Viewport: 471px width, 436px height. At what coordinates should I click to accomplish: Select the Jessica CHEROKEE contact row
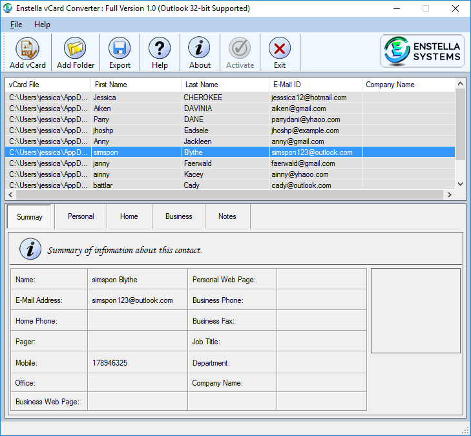pyautogui.click(x=230, y=98)
